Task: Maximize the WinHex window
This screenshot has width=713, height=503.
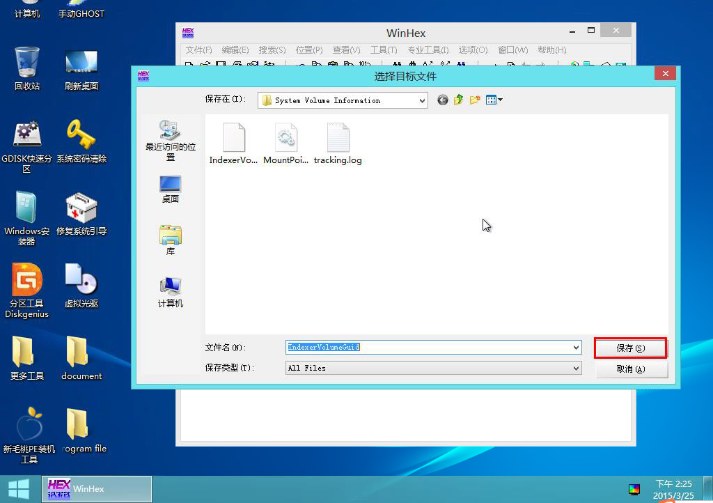Action: pos(590,31)
